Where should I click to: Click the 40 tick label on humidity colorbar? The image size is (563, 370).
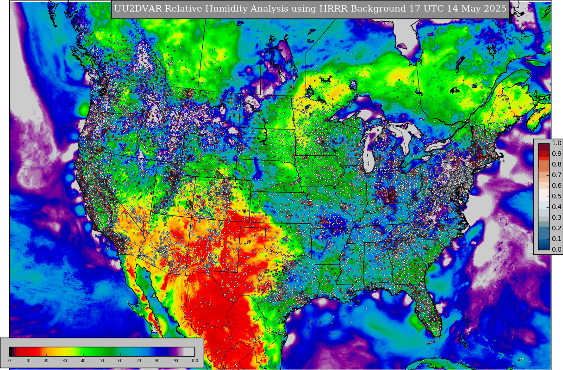pos(83,361)
